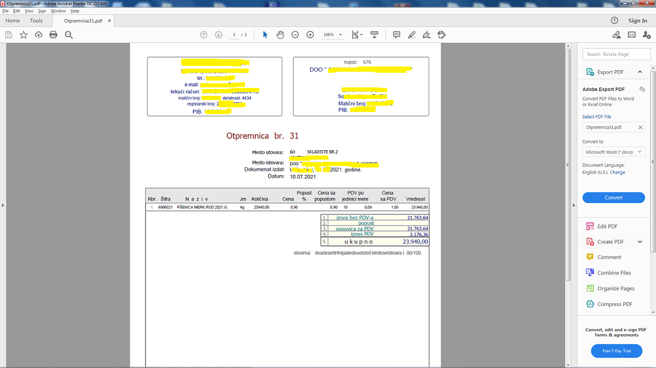Start the Free 7-Day Trial
The image size is (656, 368).
click(617, 351)
